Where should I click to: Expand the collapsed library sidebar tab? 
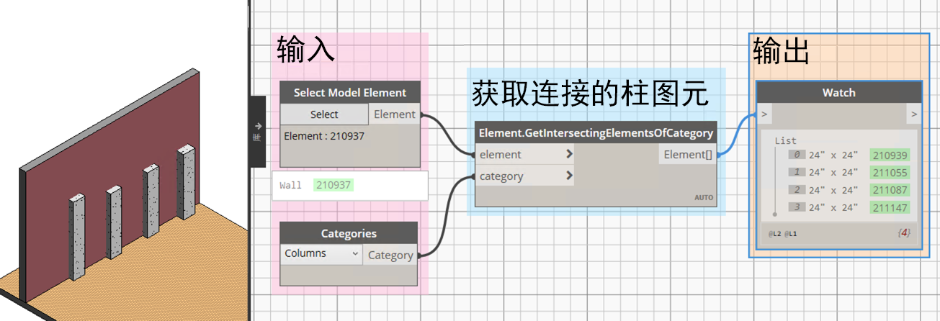point(258,131)
